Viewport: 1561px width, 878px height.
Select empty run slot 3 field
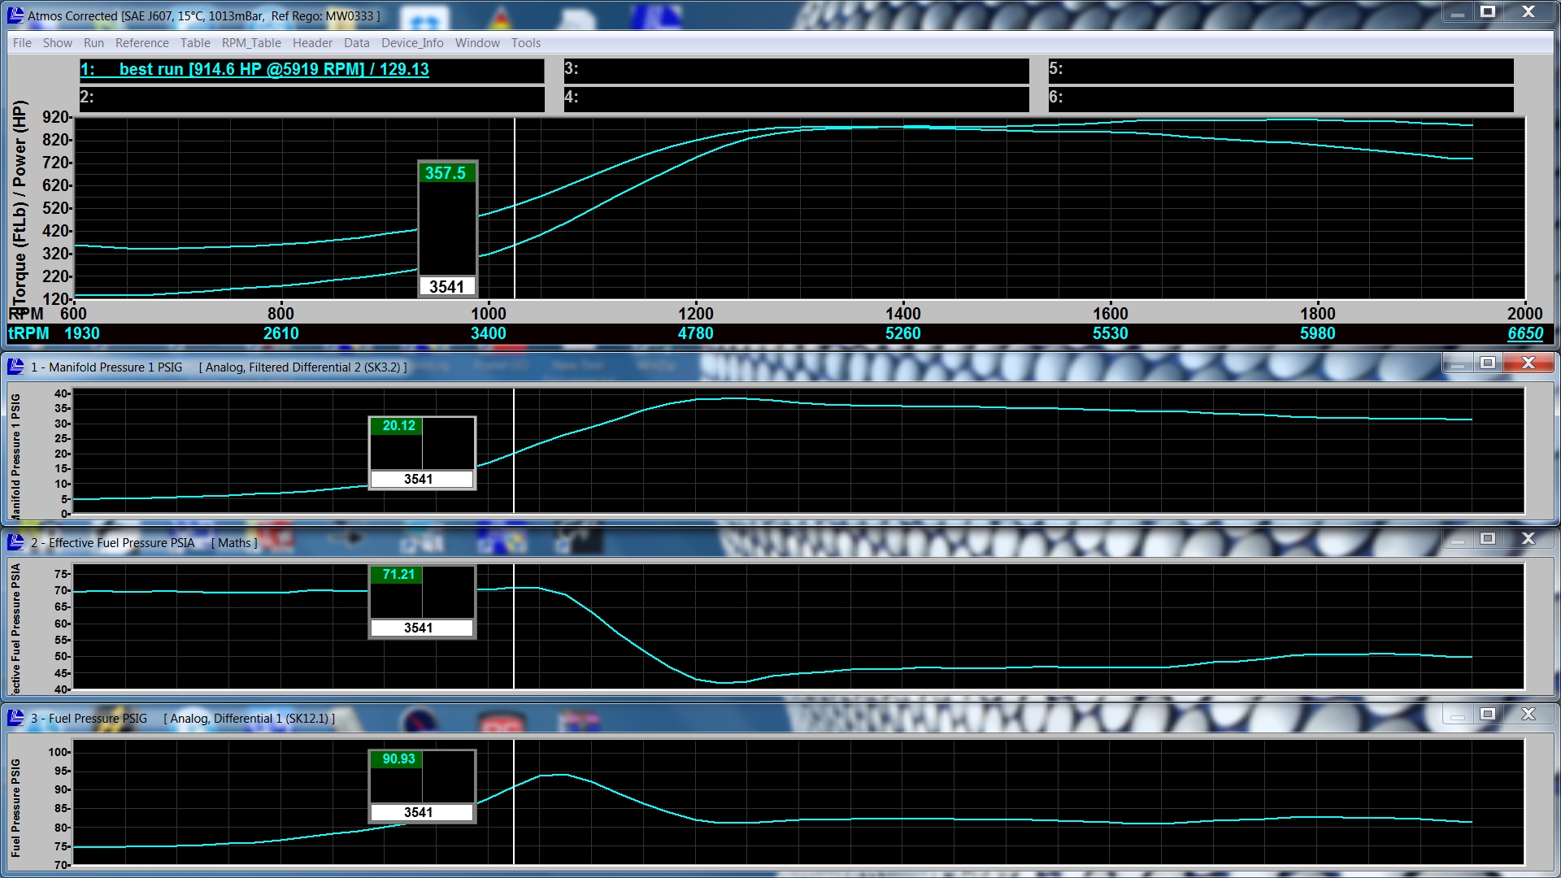point(796,70)
